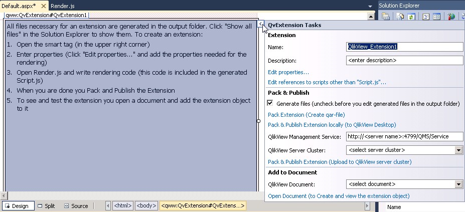The width and height of the screenshot is (465, 212).
Task: Click the Properties icon in Solution Explorer toolbar
Action: pos(386,17)
